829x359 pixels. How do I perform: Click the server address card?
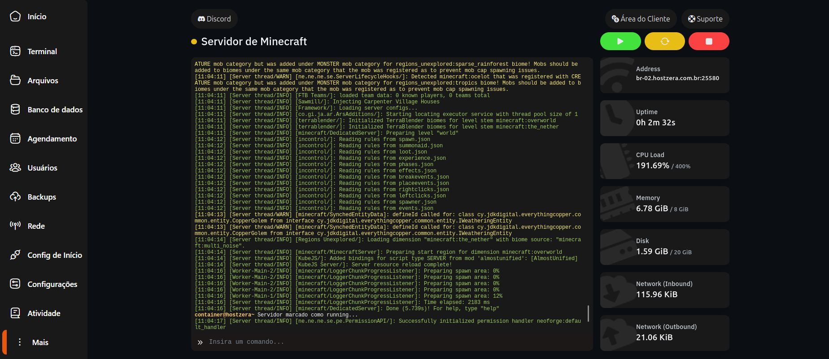click(x=664, y=75)
